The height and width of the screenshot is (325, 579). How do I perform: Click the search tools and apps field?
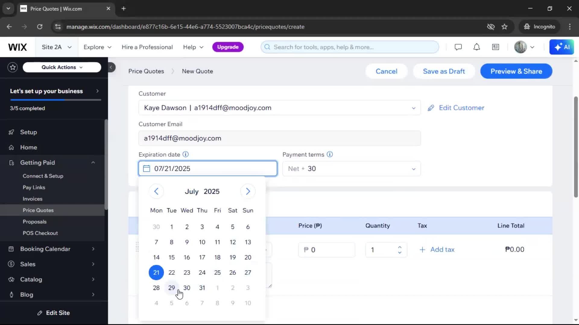(x=350, y=47)
